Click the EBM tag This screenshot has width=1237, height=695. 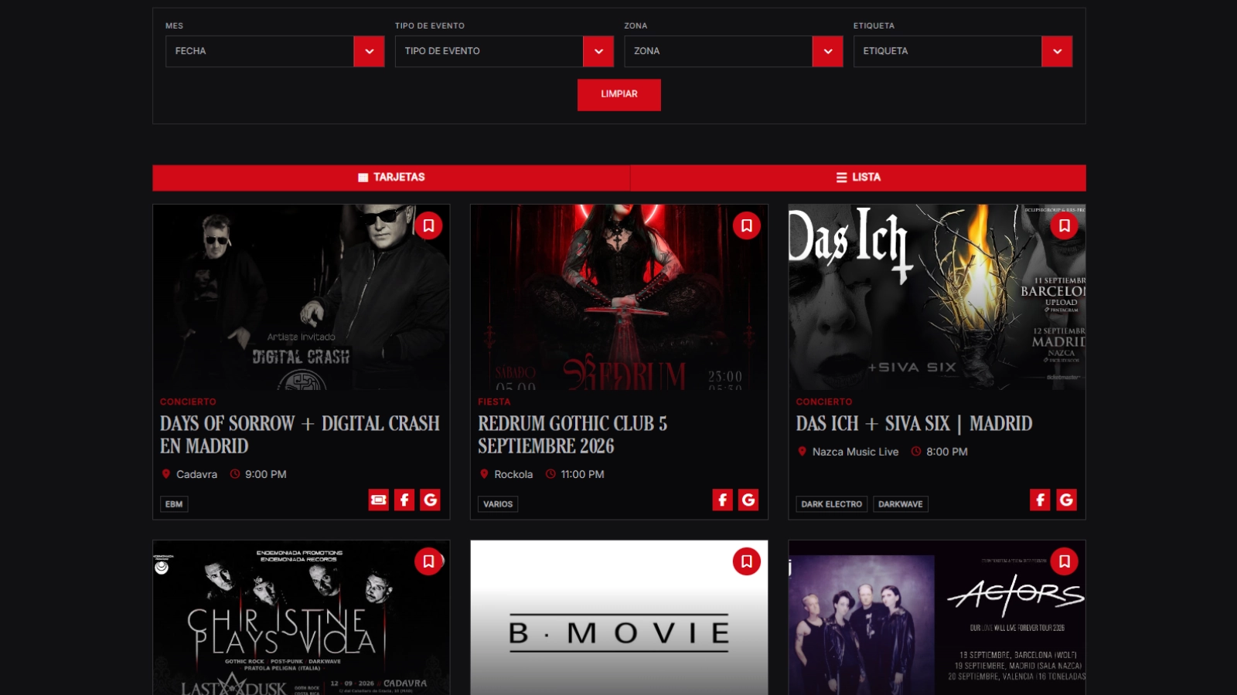pyautogui.click(x=174, y=504)
